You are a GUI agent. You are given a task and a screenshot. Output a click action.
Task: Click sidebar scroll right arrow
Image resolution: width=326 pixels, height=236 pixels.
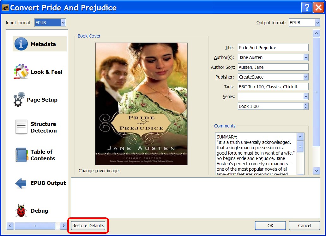[x=63, y=226]
